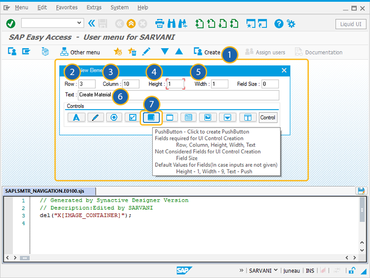This screenshot has width=370, height=278.
Task: Click the SAP Business Workplace icon
Action: click(45, 51)
